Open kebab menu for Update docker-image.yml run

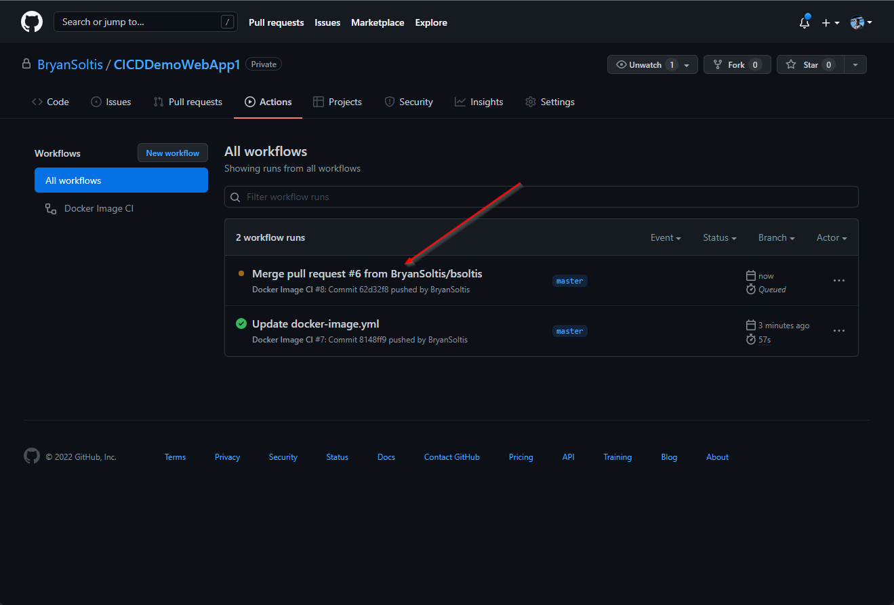click(x=838, y=330)
